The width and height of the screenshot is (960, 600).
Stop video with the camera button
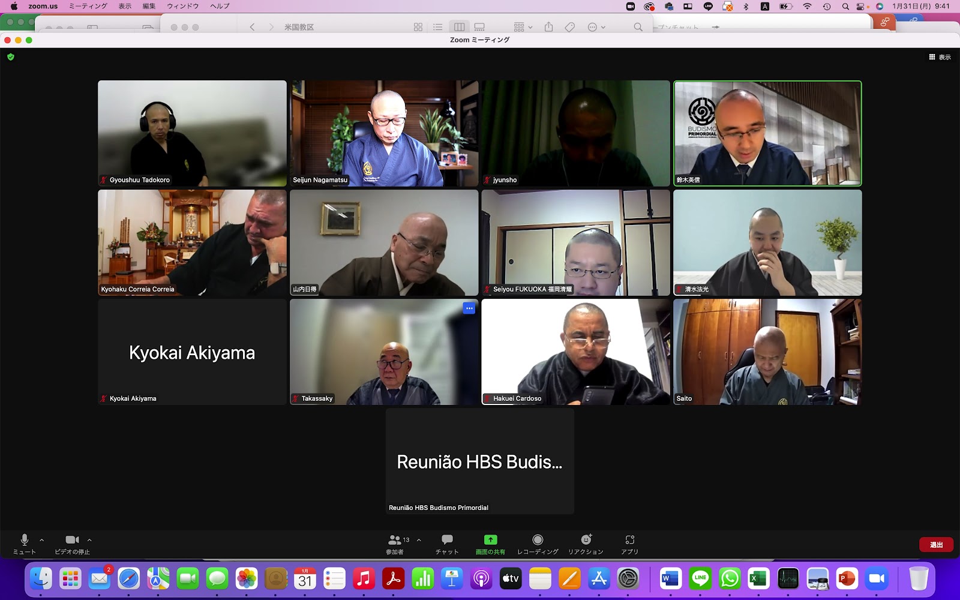(72, 544)
